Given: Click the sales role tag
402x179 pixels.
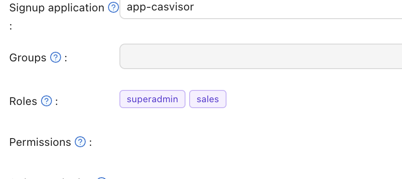Looking at the screenshot, I should pos(208,99).
